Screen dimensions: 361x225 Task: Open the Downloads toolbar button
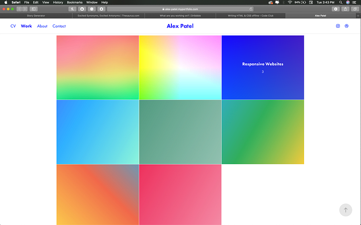[335, 9]
